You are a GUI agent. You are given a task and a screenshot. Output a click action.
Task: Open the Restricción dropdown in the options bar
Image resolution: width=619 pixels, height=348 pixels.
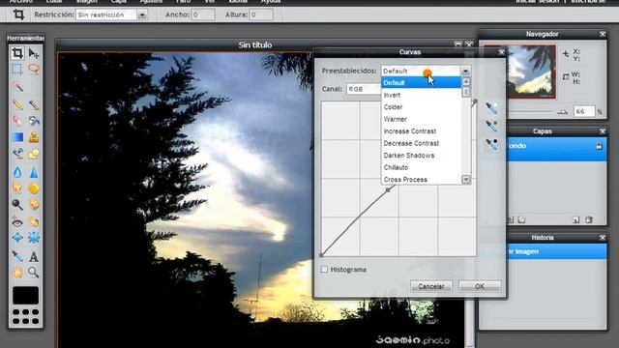142,15
